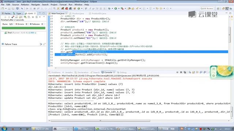This screenshot has width=234, height=131.
Task: Open the File menu
Action: point(3,5)
